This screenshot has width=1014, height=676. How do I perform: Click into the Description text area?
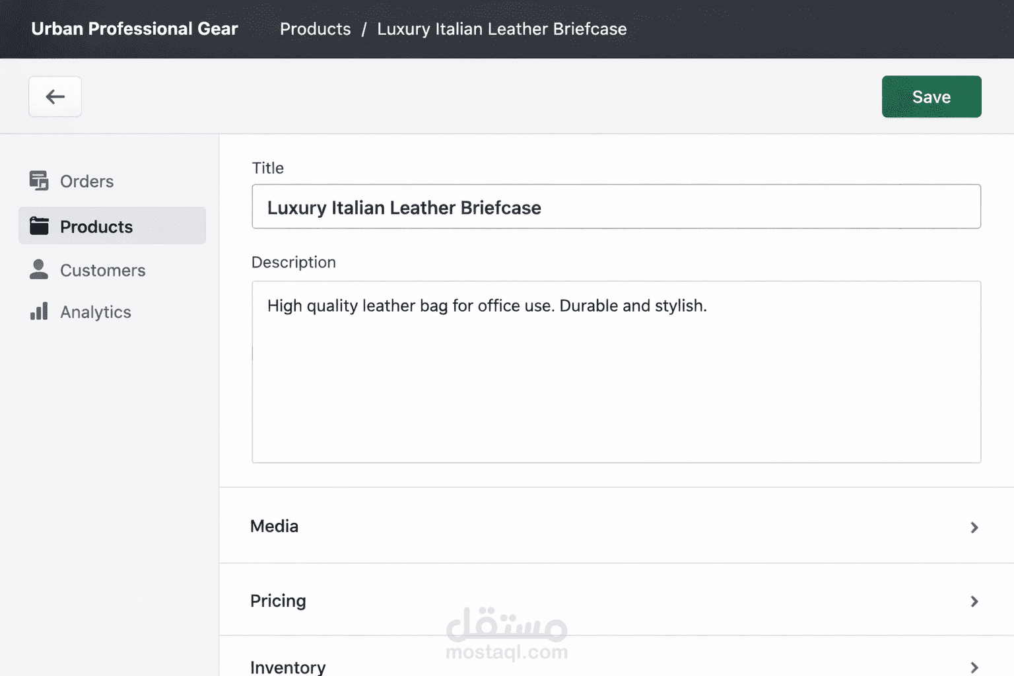(616, 372)
